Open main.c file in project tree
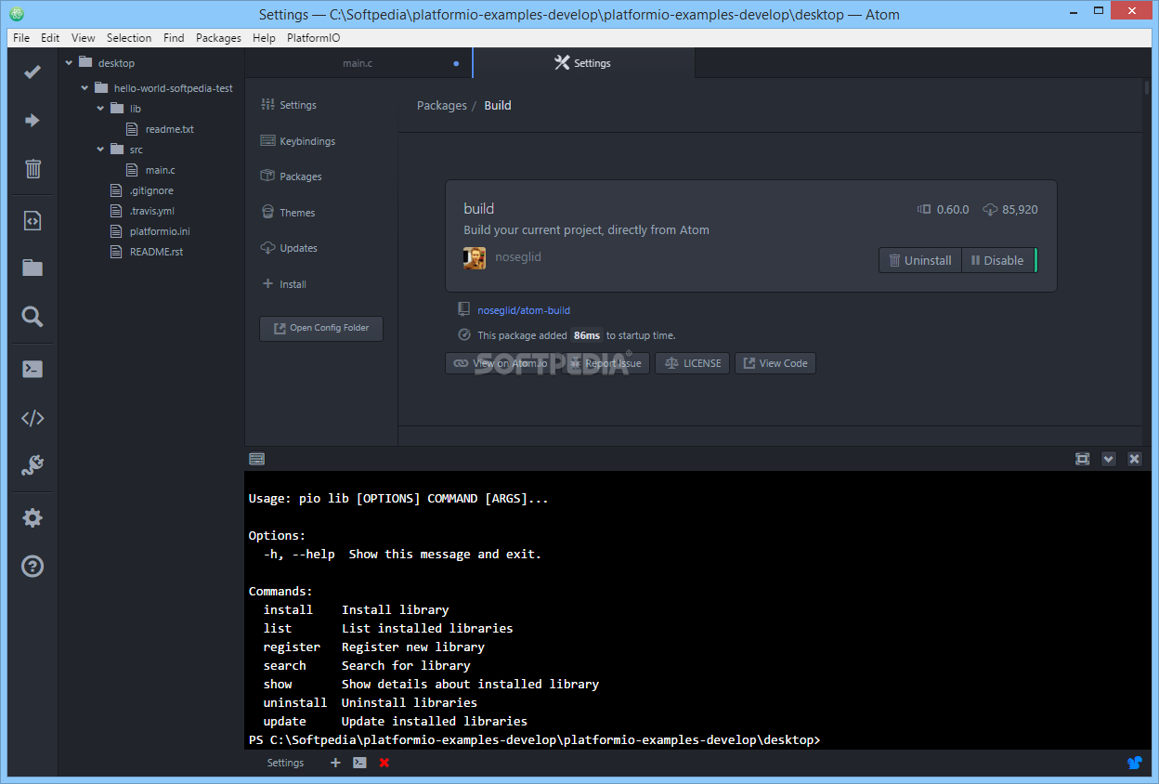The height and width of the screenshot is (784, 1159). click(x=160, y=170)
